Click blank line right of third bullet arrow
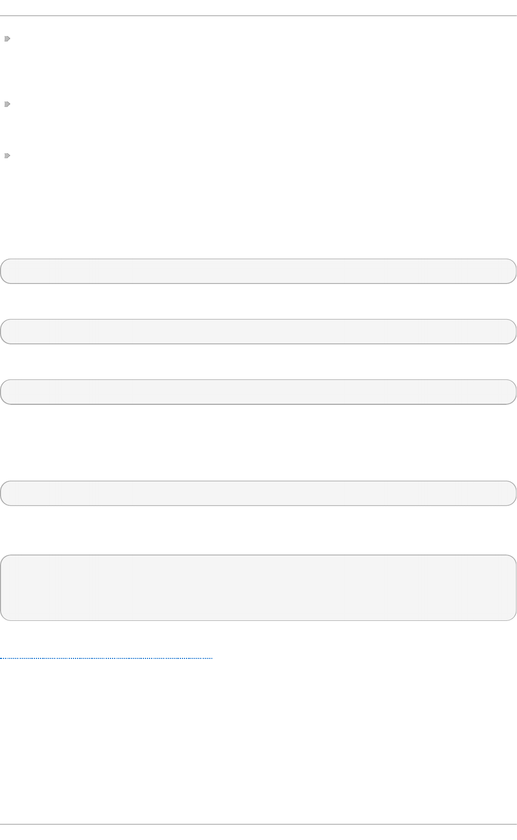The height and width of the screenshot is (840, 517). pyautogui.click(x=253, y=156)
